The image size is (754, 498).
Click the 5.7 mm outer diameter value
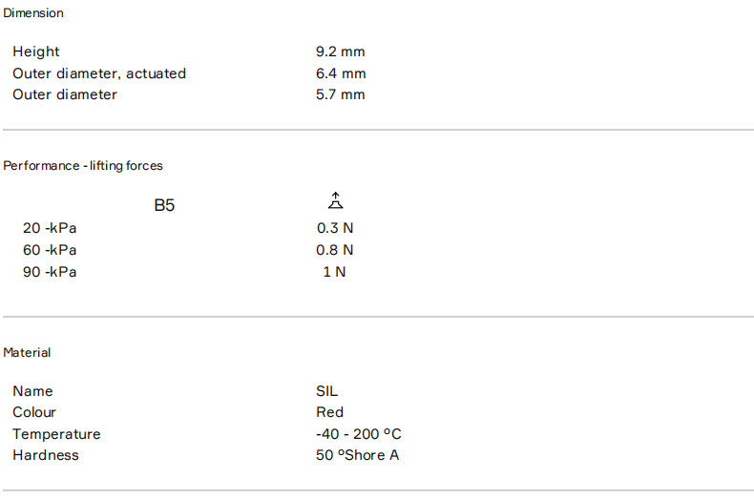tap(341, 94)
